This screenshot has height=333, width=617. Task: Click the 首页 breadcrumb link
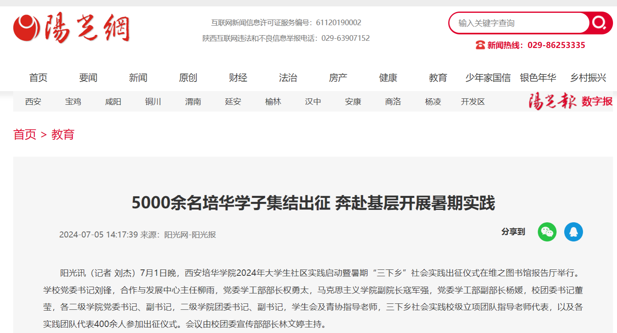(25, 134)
